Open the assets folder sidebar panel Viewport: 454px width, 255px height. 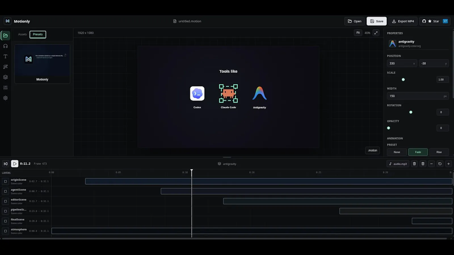(5, 35)
